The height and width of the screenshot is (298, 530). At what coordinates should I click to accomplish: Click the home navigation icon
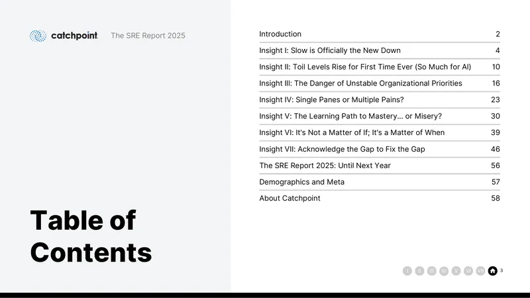click(492, 271)
